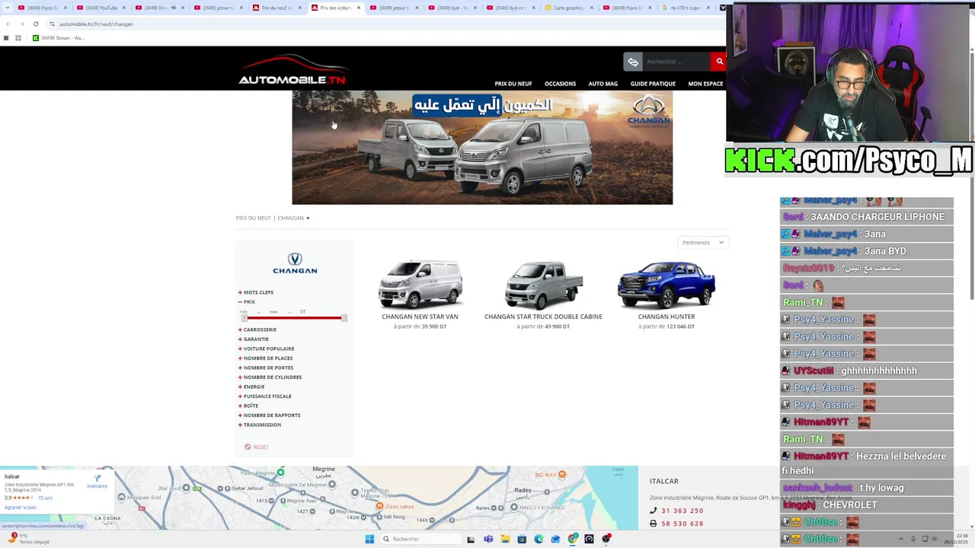Click the Agrandir le plan map link
Screen dimensions: 975x548
point(20,508)
